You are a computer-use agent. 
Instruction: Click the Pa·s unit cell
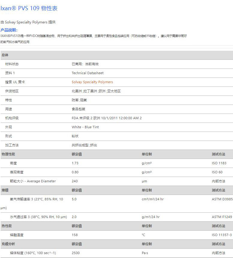click(145, 253)
